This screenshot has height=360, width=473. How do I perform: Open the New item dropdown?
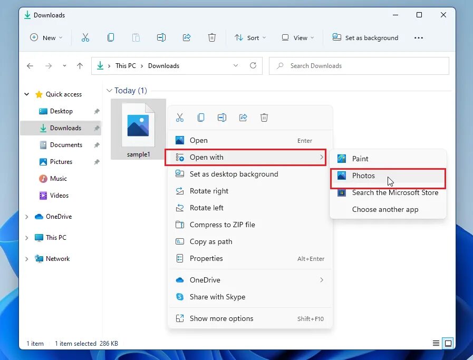[x=46, y=38]
